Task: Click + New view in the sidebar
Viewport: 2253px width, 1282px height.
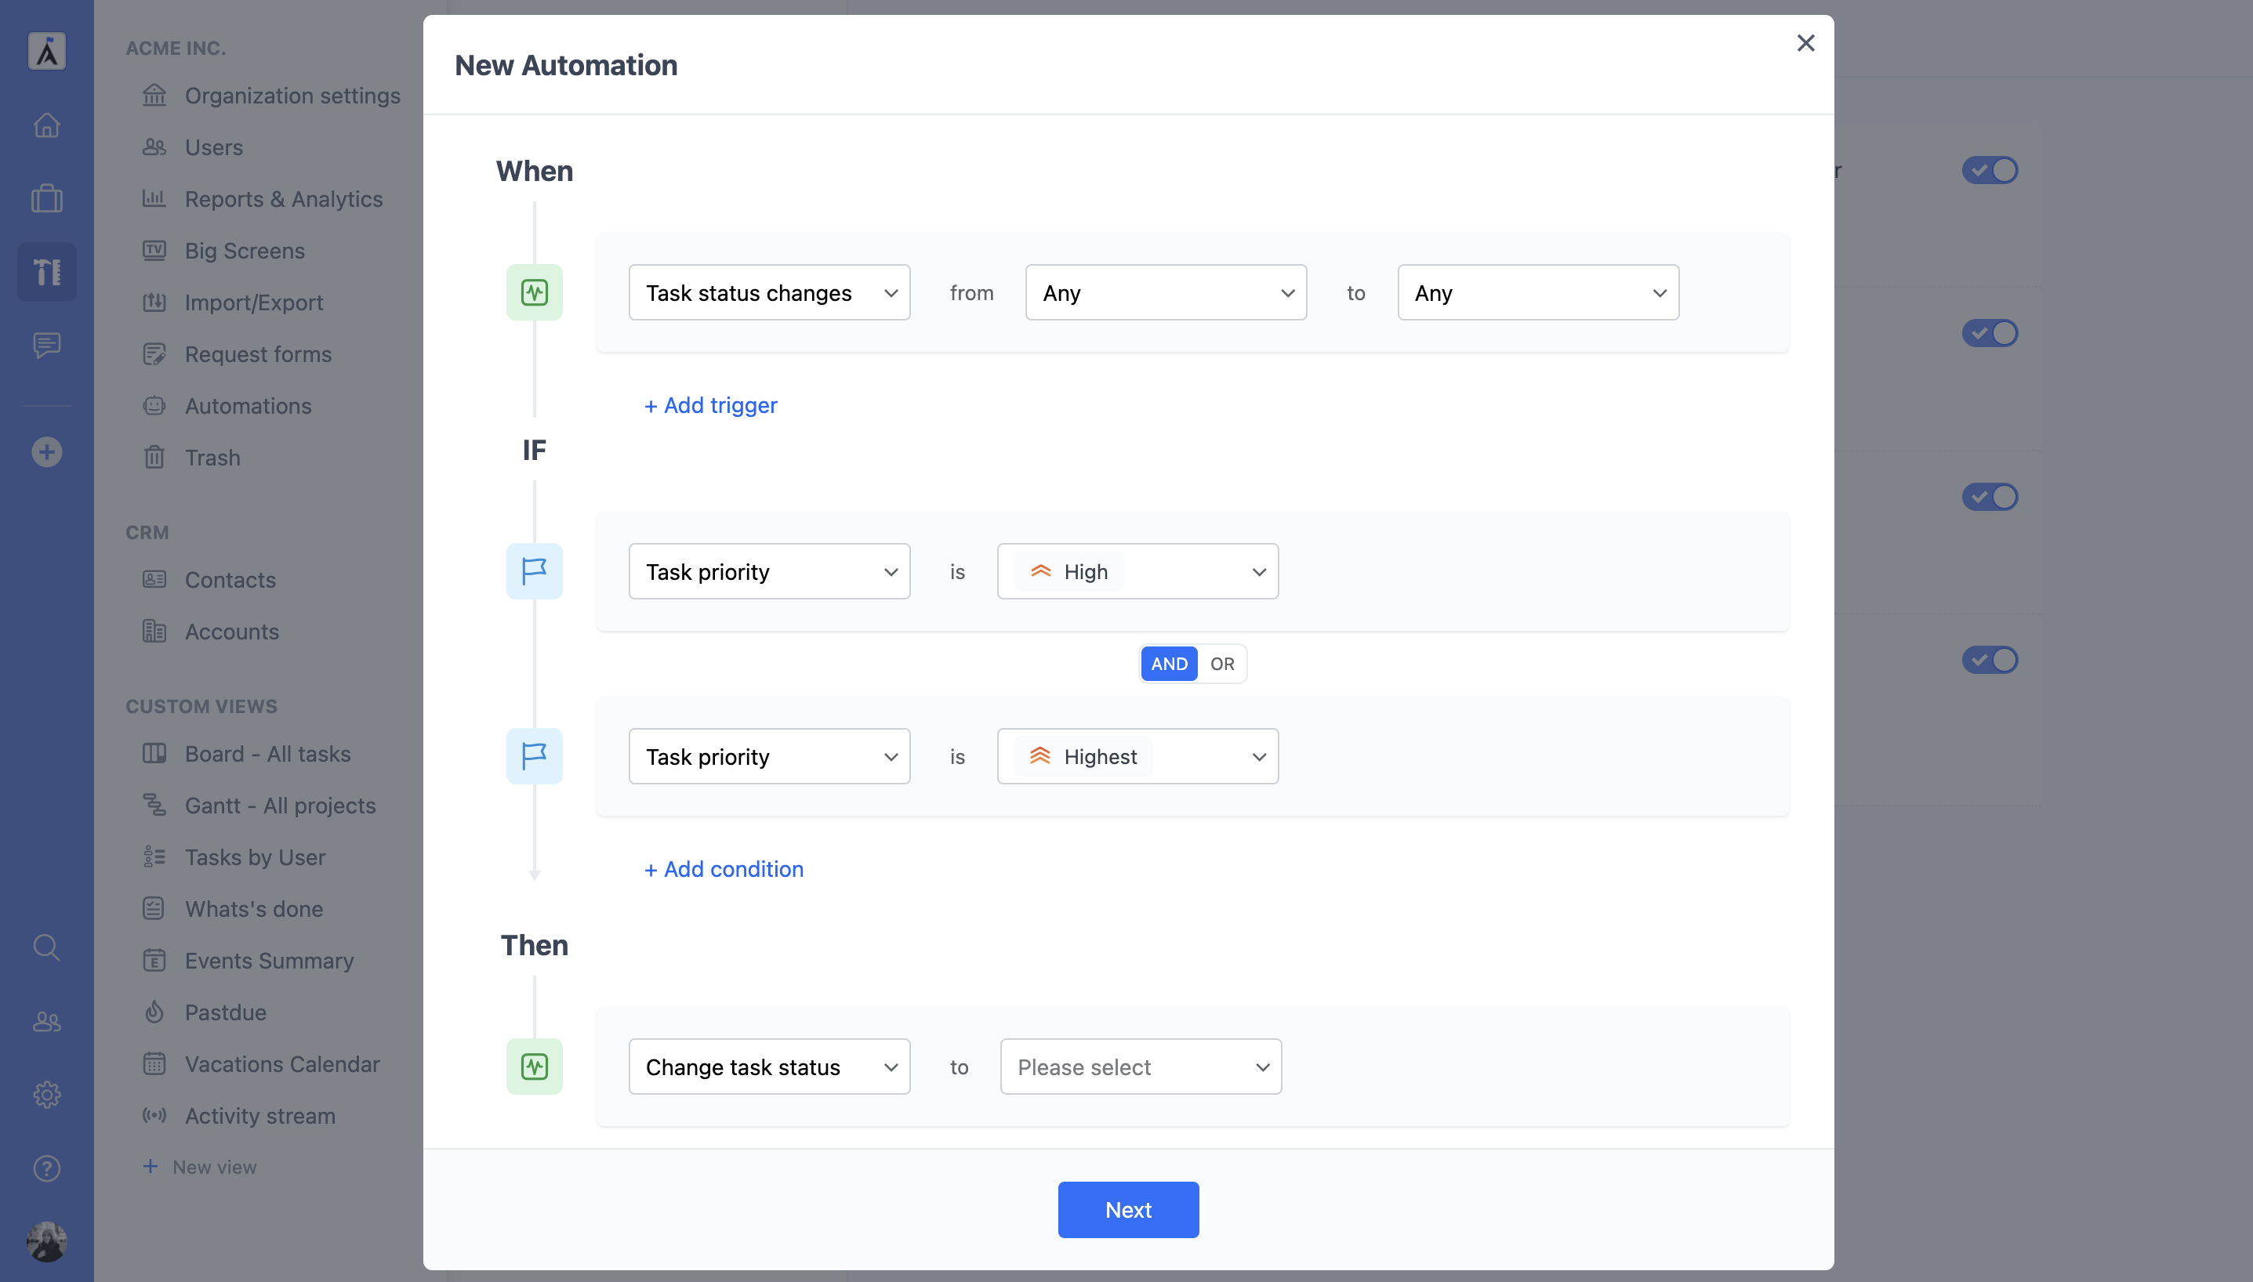Action: (200, 1167)
